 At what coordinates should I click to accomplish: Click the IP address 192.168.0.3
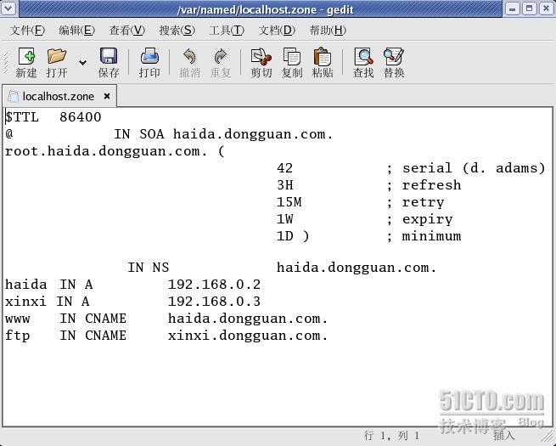coord(214,302)
